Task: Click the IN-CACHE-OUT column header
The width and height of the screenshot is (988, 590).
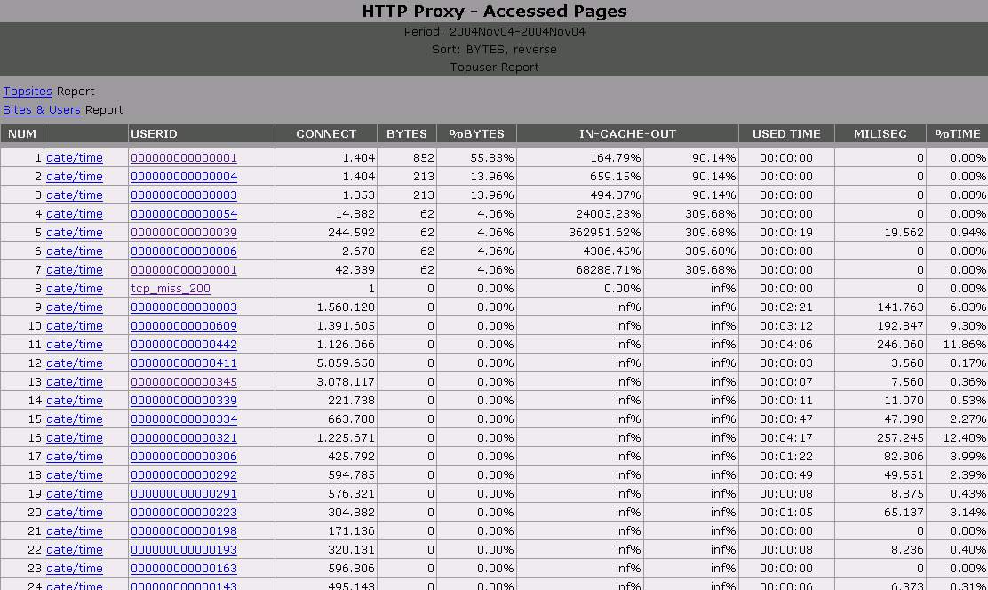Action: tap(627, 133)
